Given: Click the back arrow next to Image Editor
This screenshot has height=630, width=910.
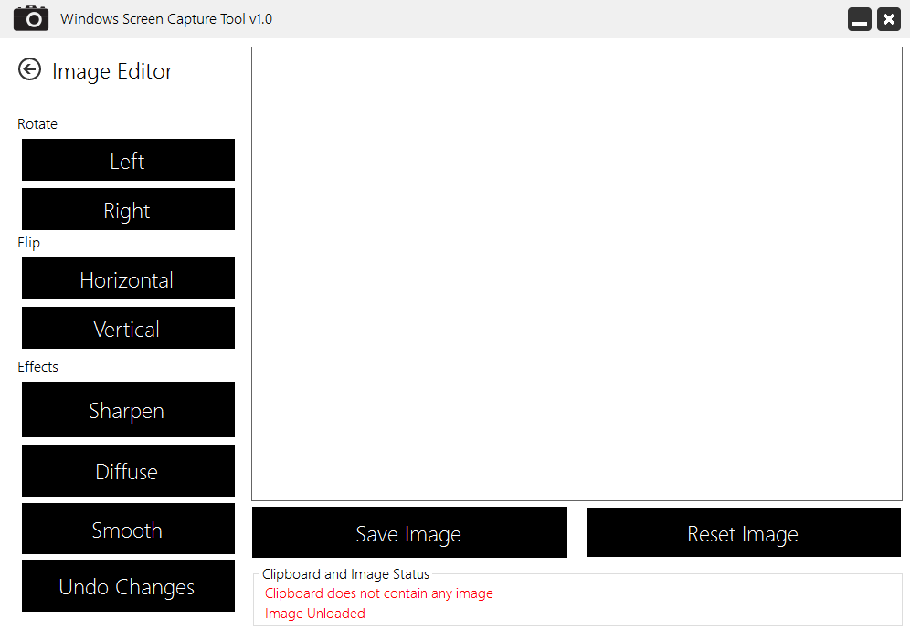Looking at the screenshot, I should [x=29, y=68].
